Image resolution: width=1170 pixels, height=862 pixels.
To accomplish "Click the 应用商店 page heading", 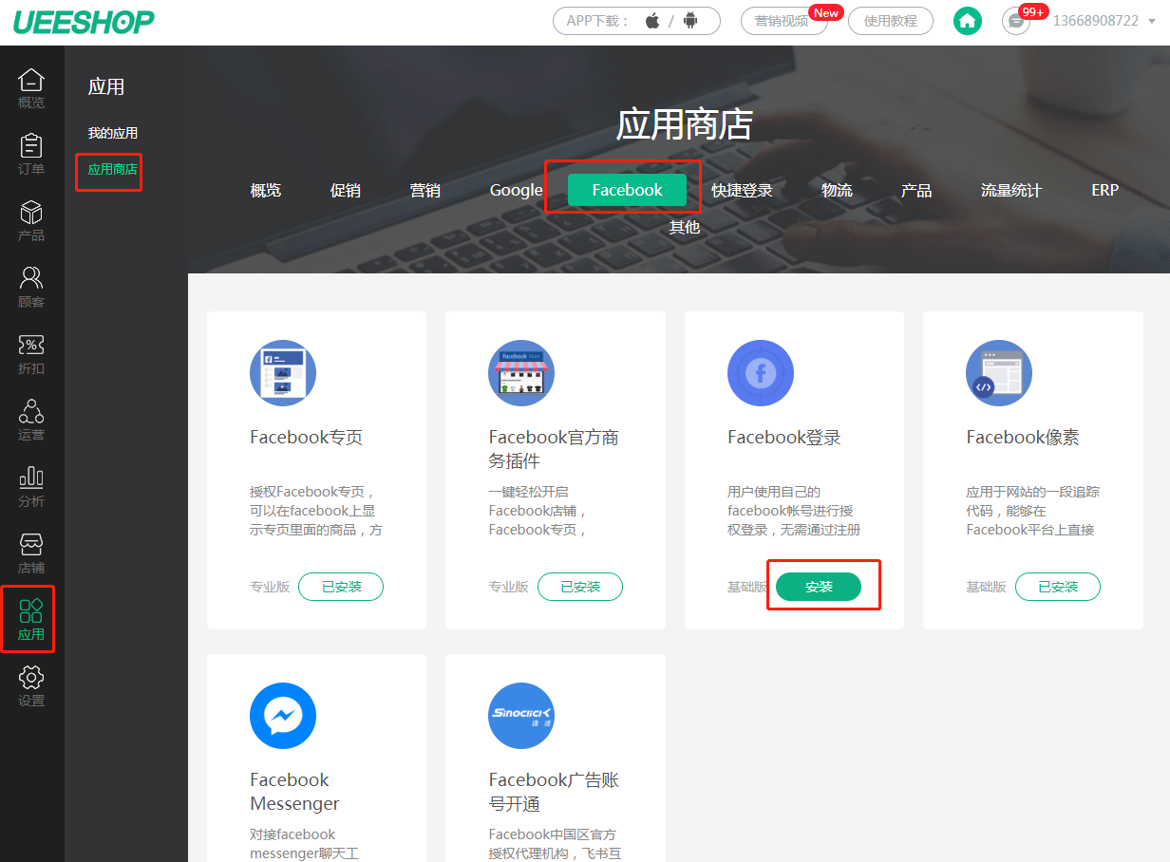I will [685, 124].
